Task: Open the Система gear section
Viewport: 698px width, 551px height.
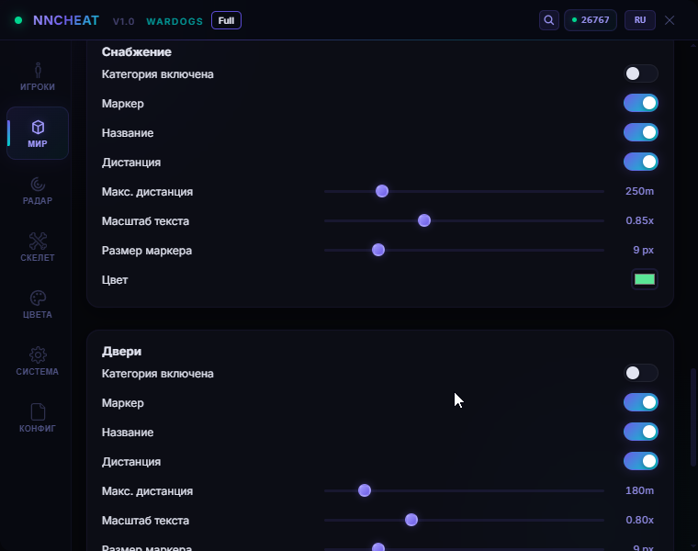Action: 38,362
